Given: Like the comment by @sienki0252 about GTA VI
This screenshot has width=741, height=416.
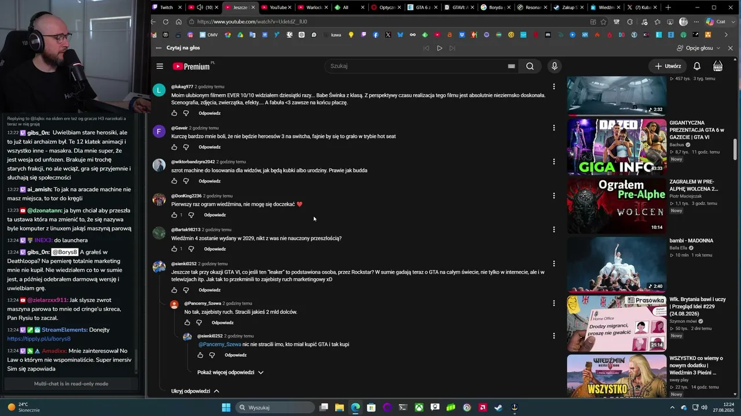Looking at the screenshot, I should (x=174, y=290).
